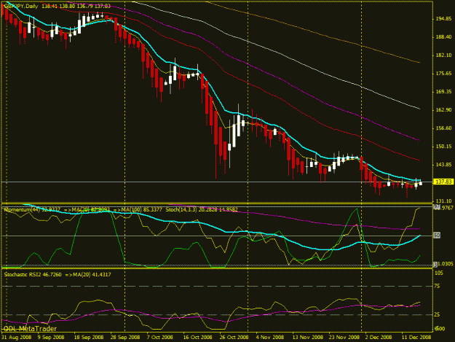Click the 143.85 price axis label
Viewport: 455px width, 342px height.
tap(443, 165)
